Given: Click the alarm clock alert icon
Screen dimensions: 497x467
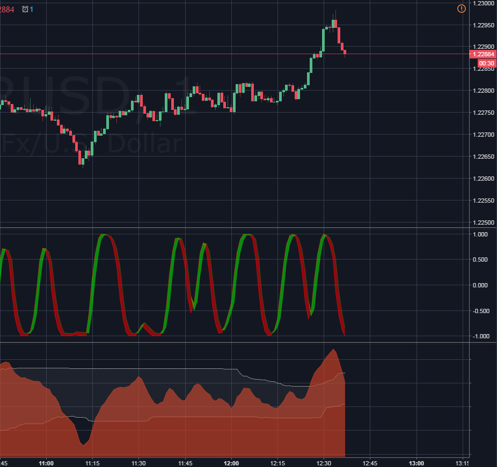Looking at the screenshot, I should coord(25,10).
